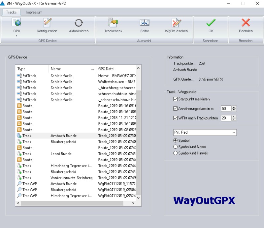The height and width of the screenshot is (228, 264).
Task: Select the Tracks ribbon tab
Action: [x=11, y=12]
